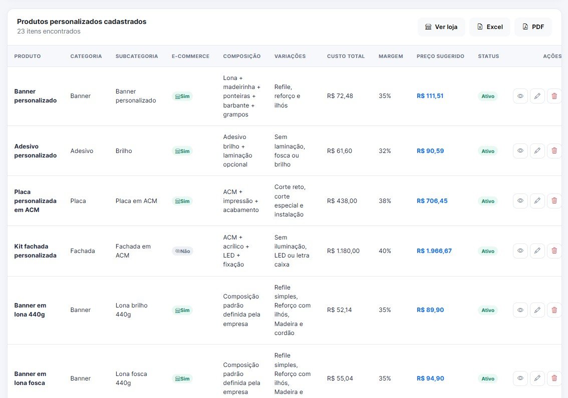Select suggested price R$ 94,90
Viewport: 568px width, 398px height.
click(x=430, y=378)
